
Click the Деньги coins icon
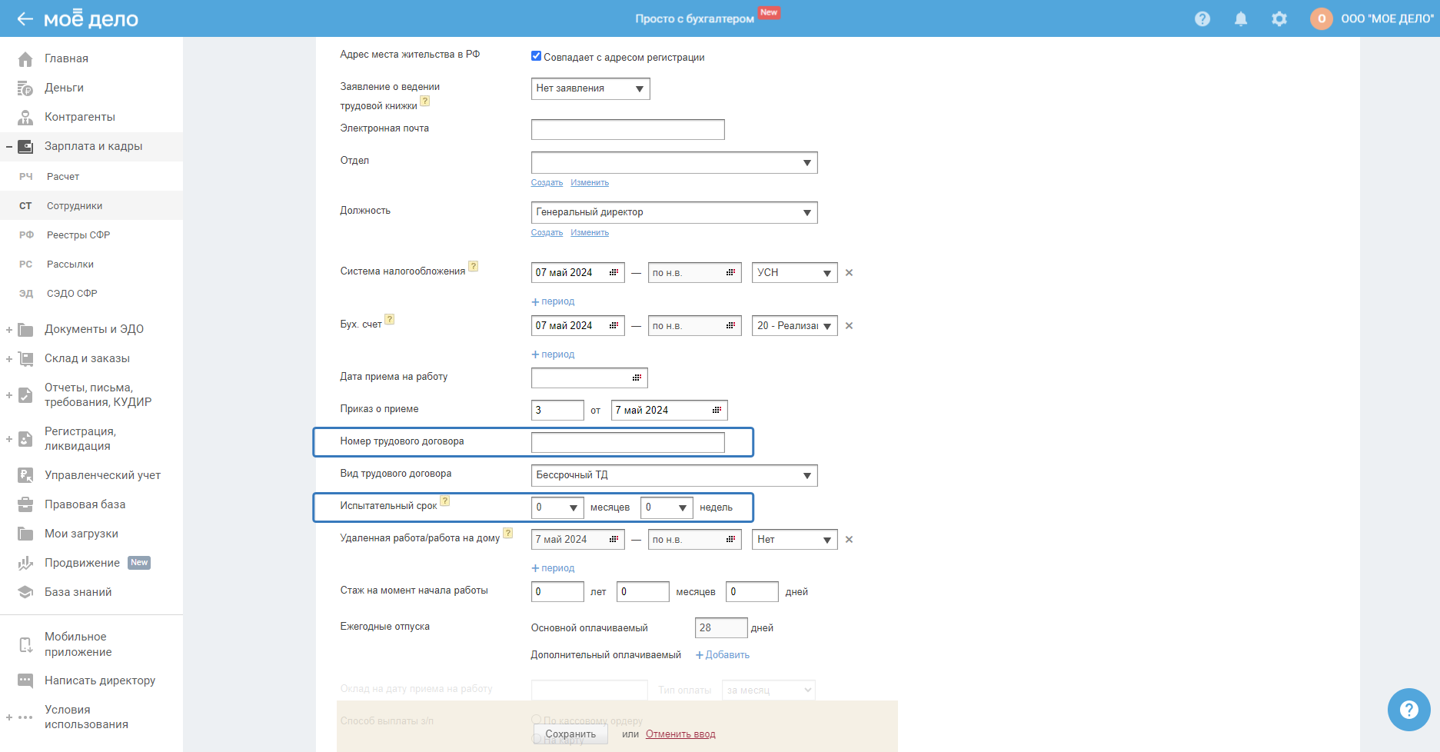tap(25, 88)
